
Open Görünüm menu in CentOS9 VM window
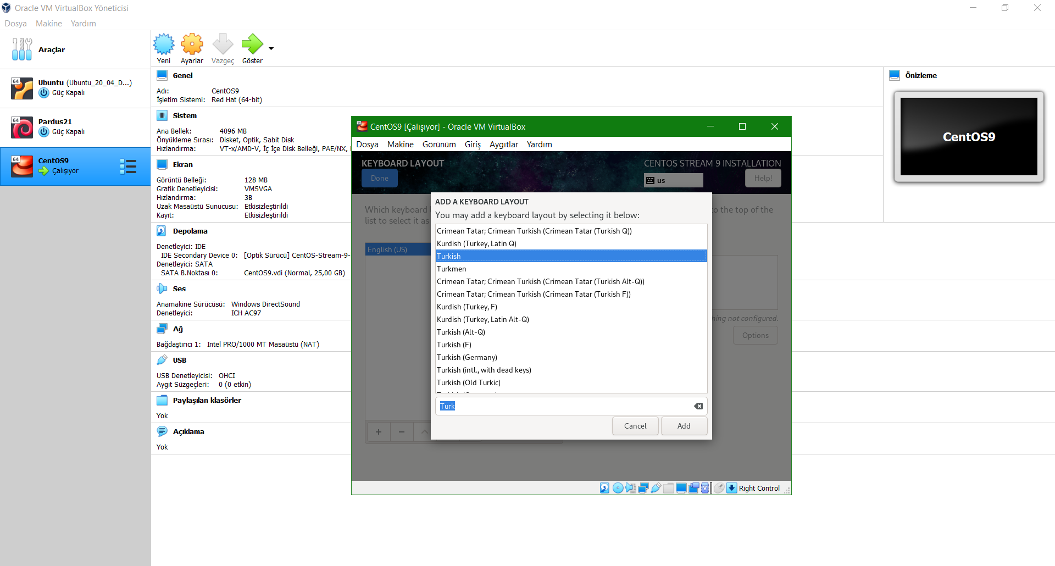pos(439,145)
